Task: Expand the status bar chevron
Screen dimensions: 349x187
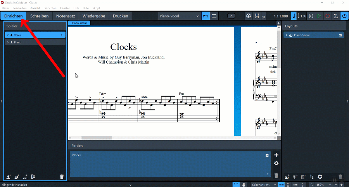Action: (130, 185)
